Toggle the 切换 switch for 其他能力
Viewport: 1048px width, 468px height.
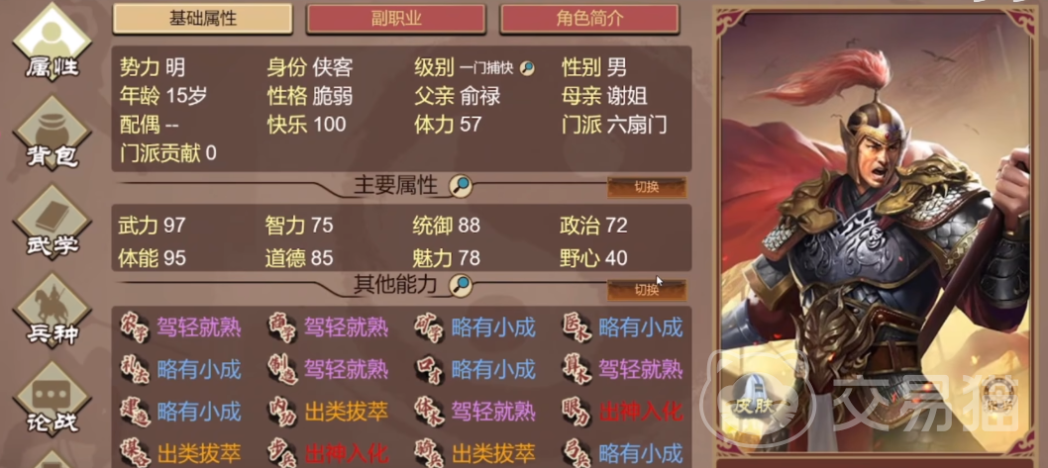pyautogui.click(x=646, y=290)
